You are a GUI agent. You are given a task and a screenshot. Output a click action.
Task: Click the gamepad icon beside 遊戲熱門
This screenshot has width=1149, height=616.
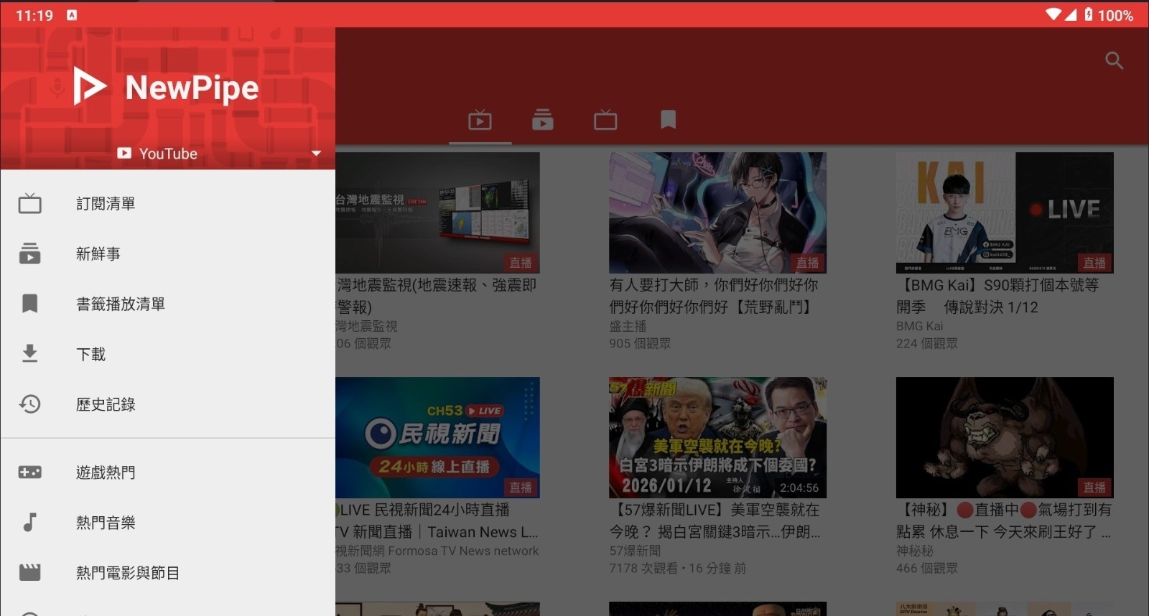pyautogui.click(x=29, y=472)
